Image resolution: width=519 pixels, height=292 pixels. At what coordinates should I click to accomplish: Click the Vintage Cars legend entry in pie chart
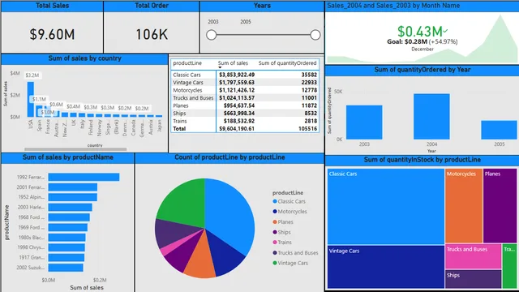(290, 263)
